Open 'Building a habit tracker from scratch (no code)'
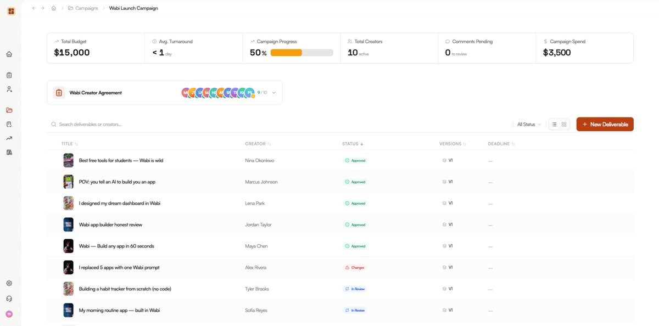659x326 pixels. tap(125, 289)
